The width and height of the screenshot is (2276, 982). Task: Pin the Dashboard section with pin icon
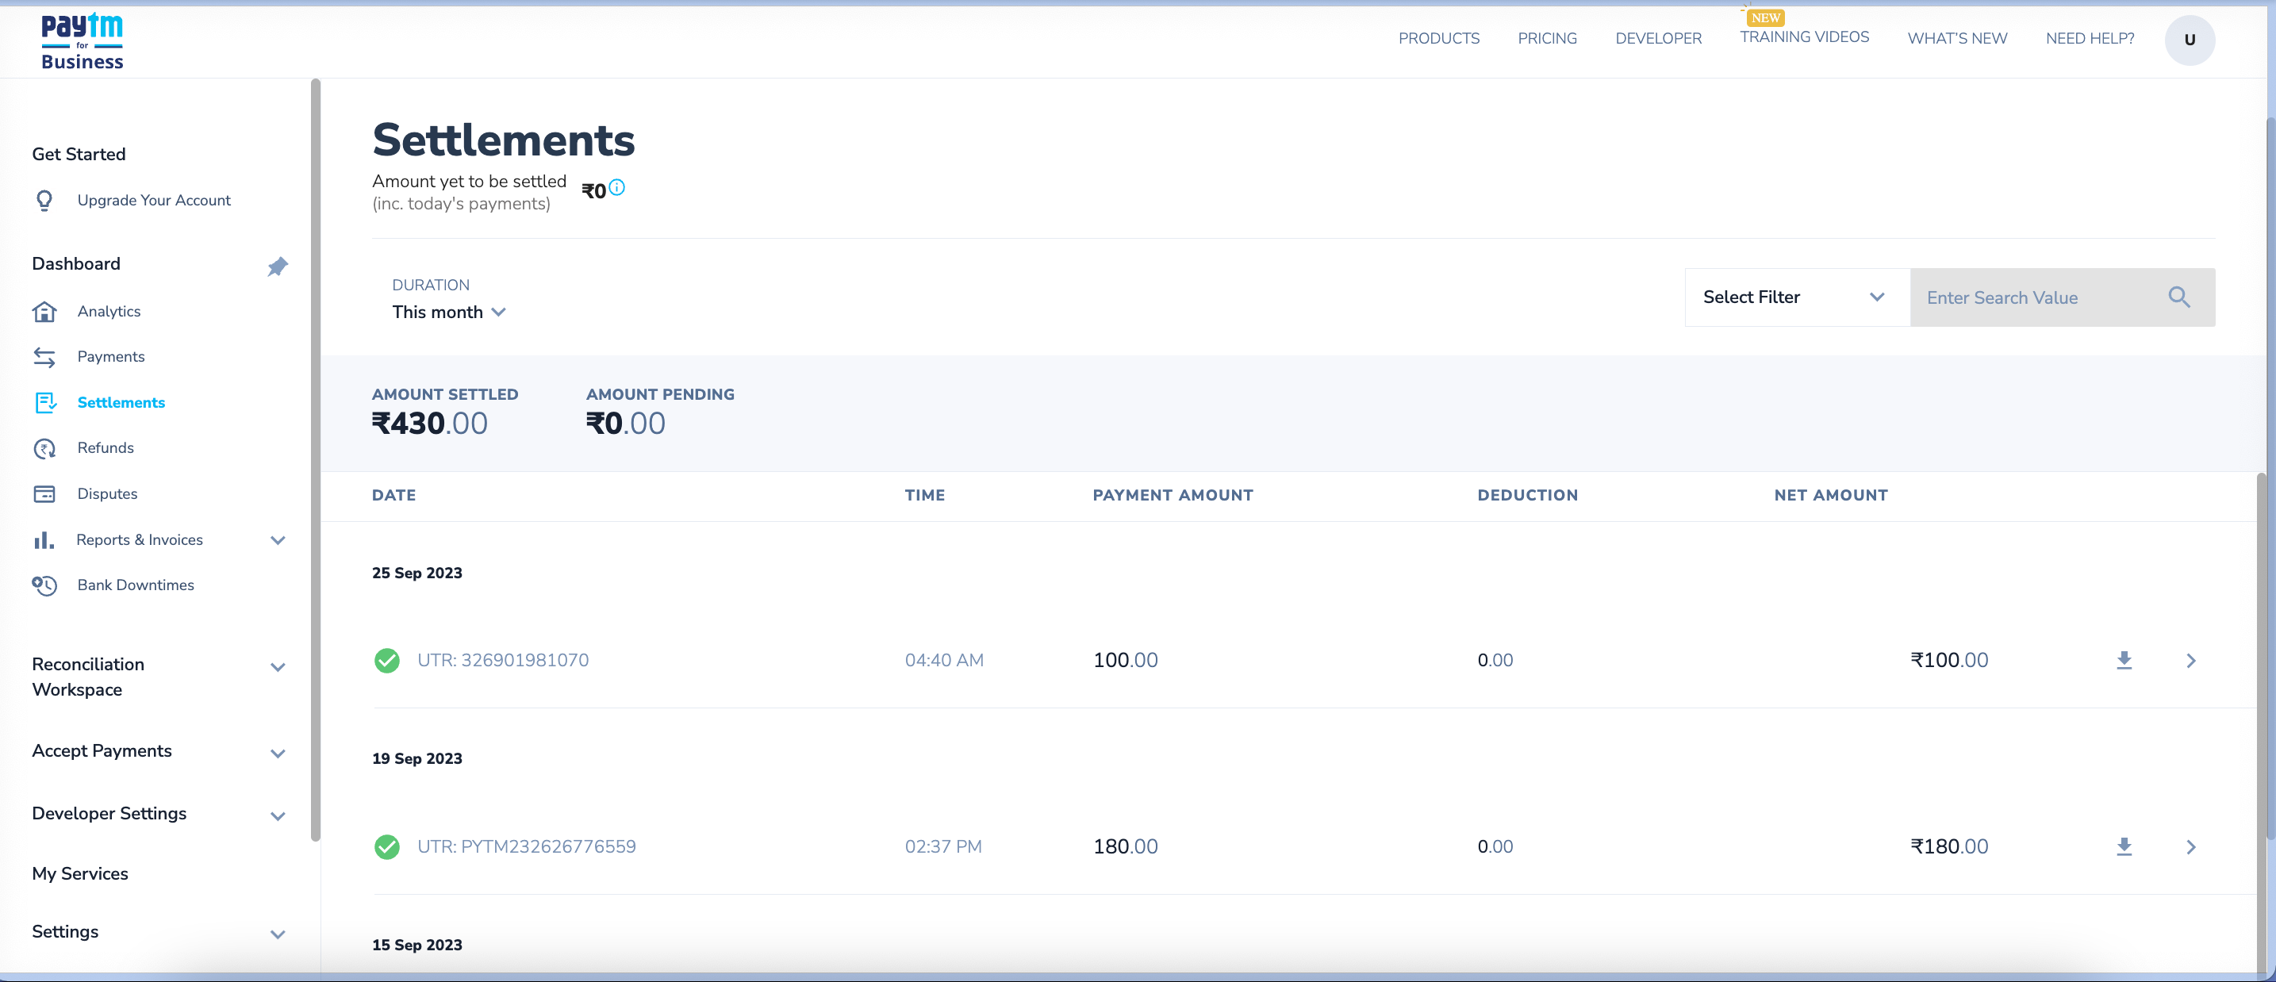click(278, 266)
